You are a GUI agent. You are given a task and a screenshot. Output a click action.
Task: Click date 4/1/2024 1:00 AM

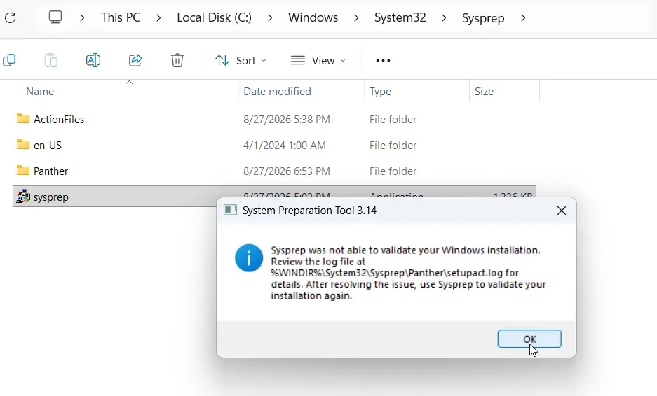[x=285, y=145]
